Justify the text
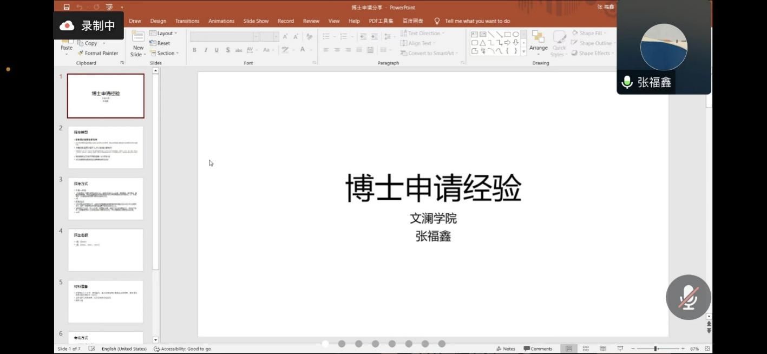 tap(359, 50)
